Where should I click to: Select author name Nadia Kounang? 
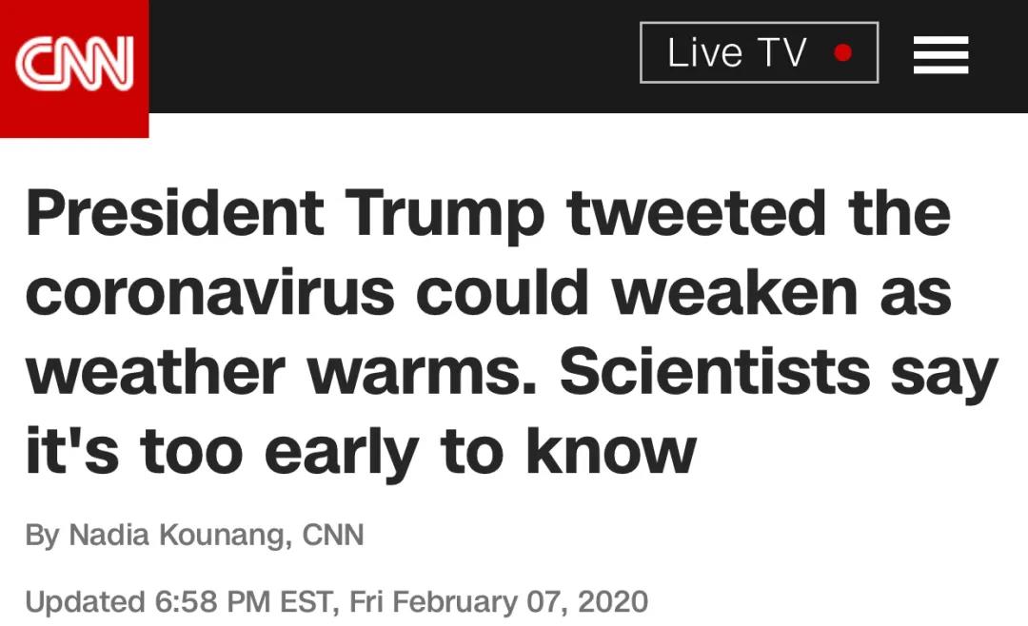[x=176, y=535]
